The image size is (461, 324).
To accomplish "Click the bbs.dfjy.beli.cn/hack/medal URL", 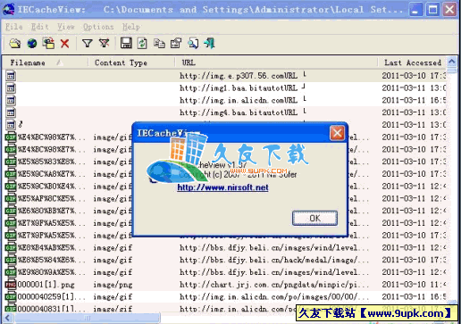I will (274, 260).
